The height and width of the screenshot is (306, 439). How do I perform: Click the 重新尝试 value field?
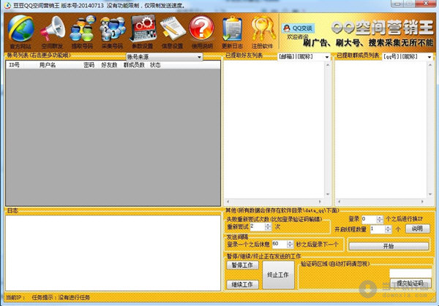[258, 226]
